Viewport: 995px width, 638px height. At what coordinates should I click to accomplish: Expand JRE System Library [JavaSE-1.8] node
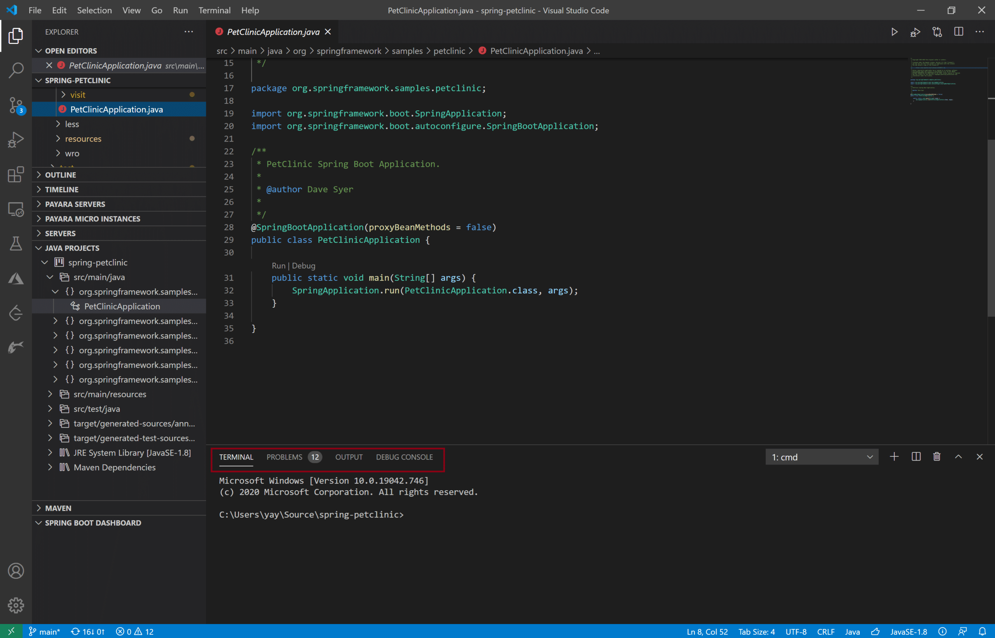click(119, 453)
